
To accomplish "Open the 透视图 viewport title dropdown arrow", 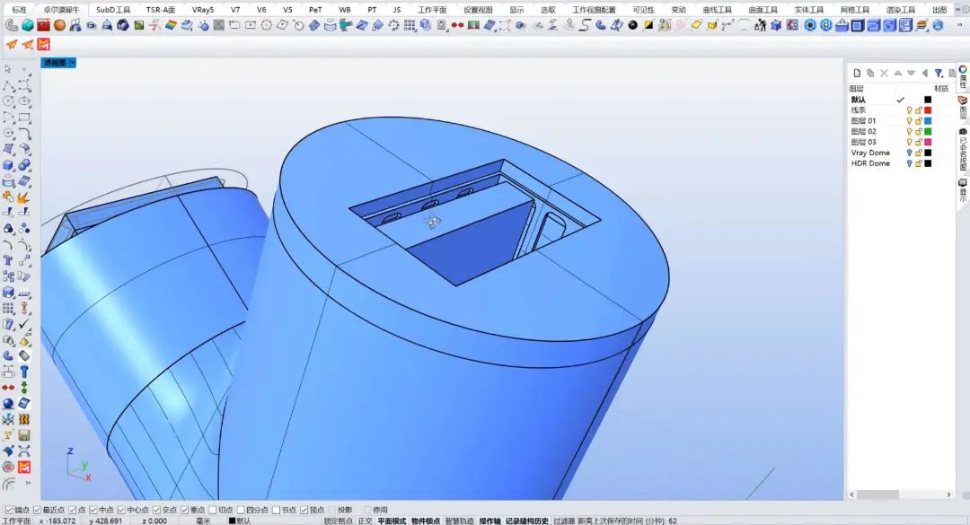I will click(73, 63).
